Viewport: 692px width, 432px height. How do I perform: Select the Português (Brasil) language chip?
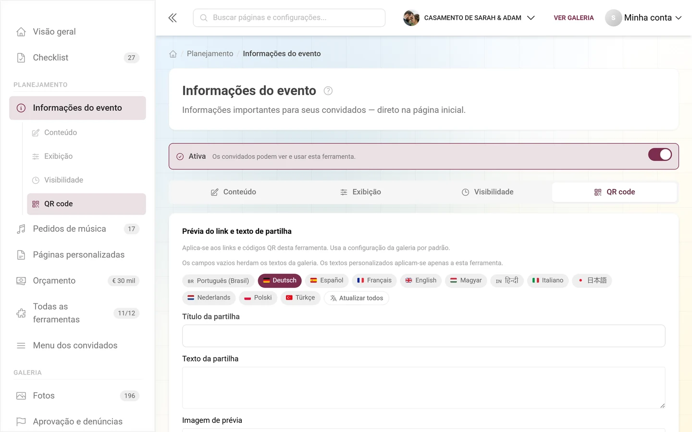[x=219, y=281]
